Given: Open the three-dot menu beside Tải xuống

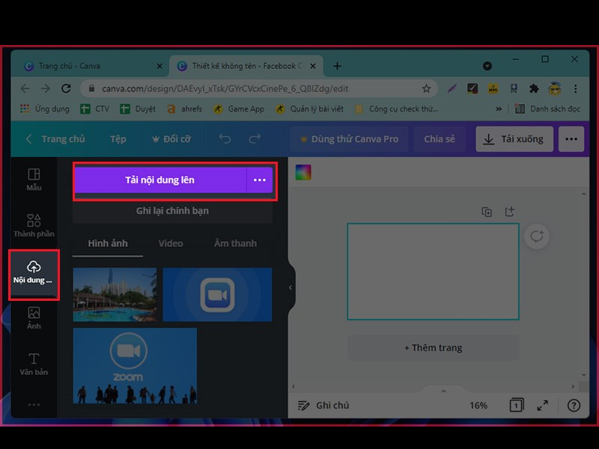Looking at the screenshot, I should pyautogui.click(x=571, y=139).
